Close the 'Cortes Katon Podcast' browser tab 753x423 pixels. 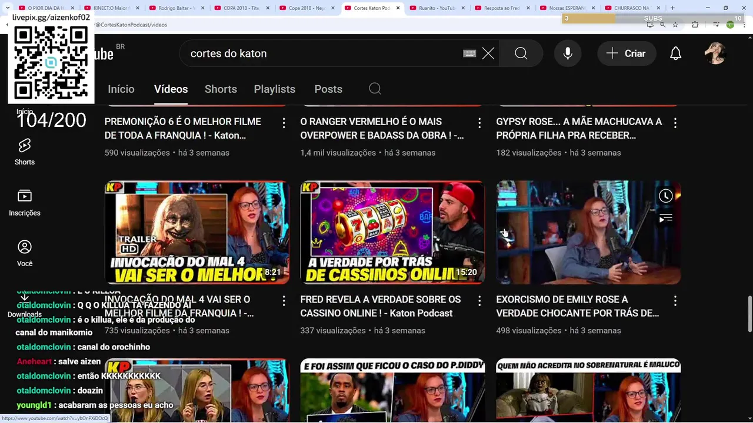tap(398, 8)
